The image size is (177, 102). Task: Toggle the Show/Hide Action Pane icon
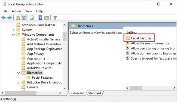coord(47,18)
